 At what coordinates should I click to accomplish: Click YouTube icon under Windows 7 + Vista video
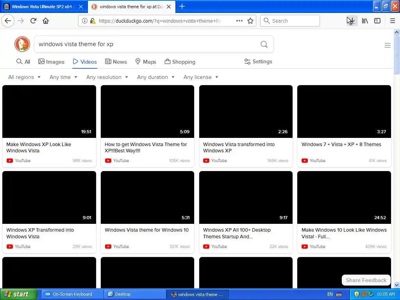tap(305, 161)
